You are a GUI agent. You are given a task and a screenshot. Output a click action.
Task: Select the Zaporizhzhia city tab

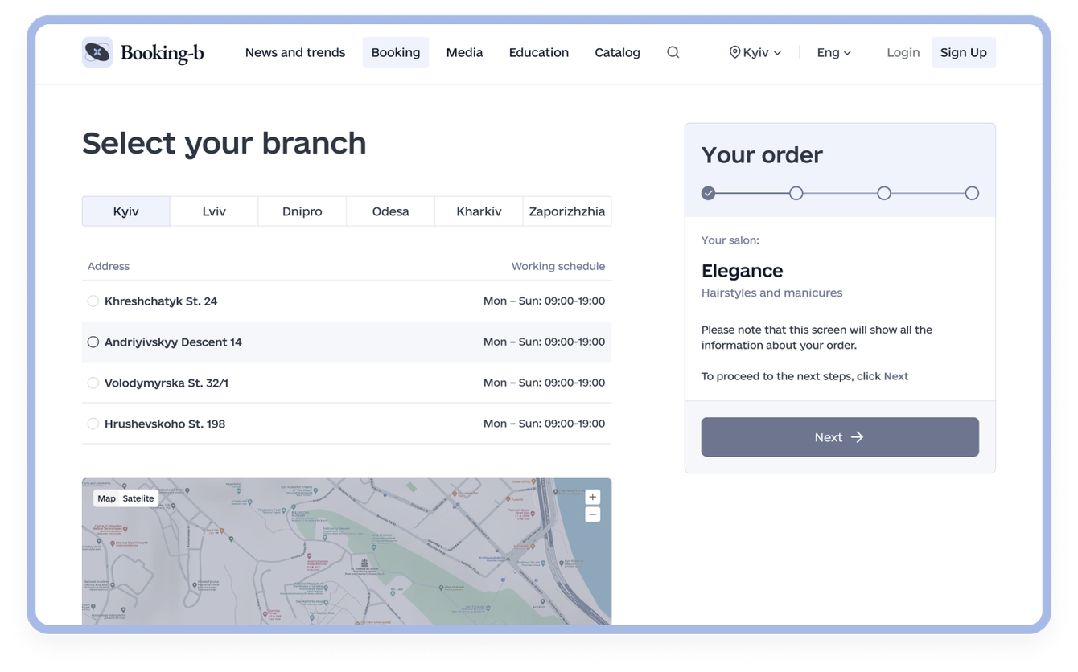click(566, 211)
